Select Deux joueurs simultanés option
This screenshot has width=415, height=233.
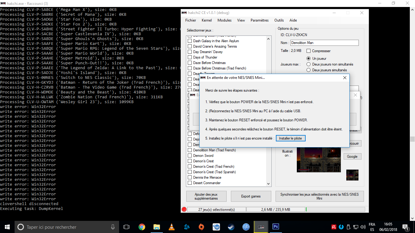coord(309,70)
